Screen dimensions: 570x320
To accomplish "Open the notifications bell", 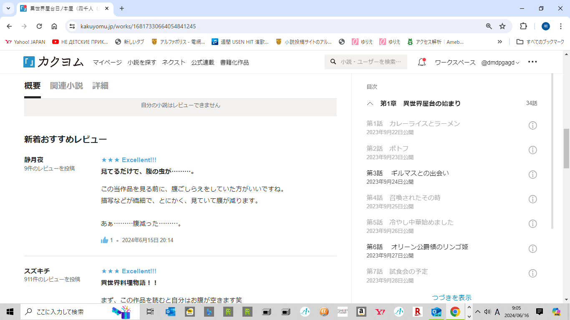I will [421, 62].
